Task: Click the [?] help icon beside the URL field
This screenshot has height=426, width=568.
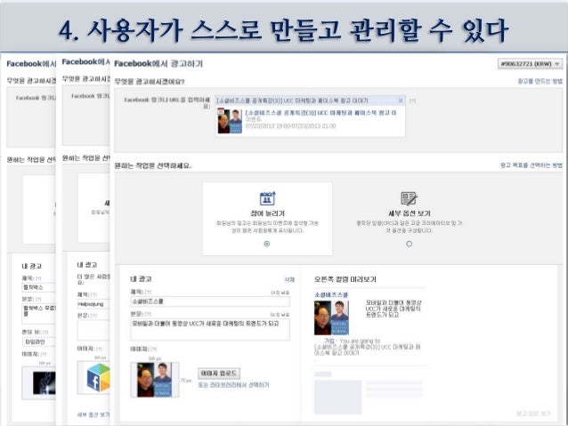Action: coord(412,100)
